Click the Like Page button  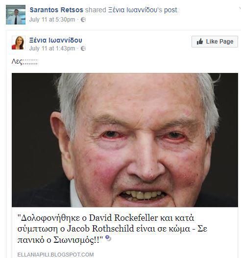point(215,42)
